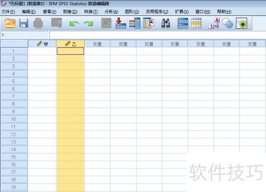Image resolution: width=266 pixels, height=192 pixels.
Task: Redo the action green arrow
Action: (x=88, y=23)
